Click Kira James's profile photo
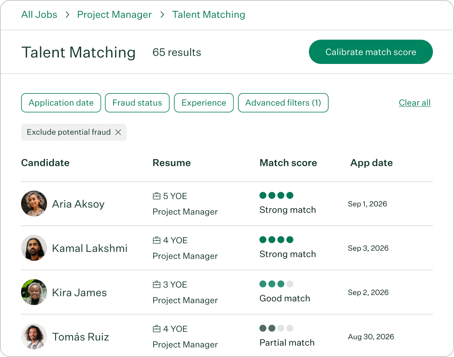The image size is (454, 357). (x=34, y=292)
